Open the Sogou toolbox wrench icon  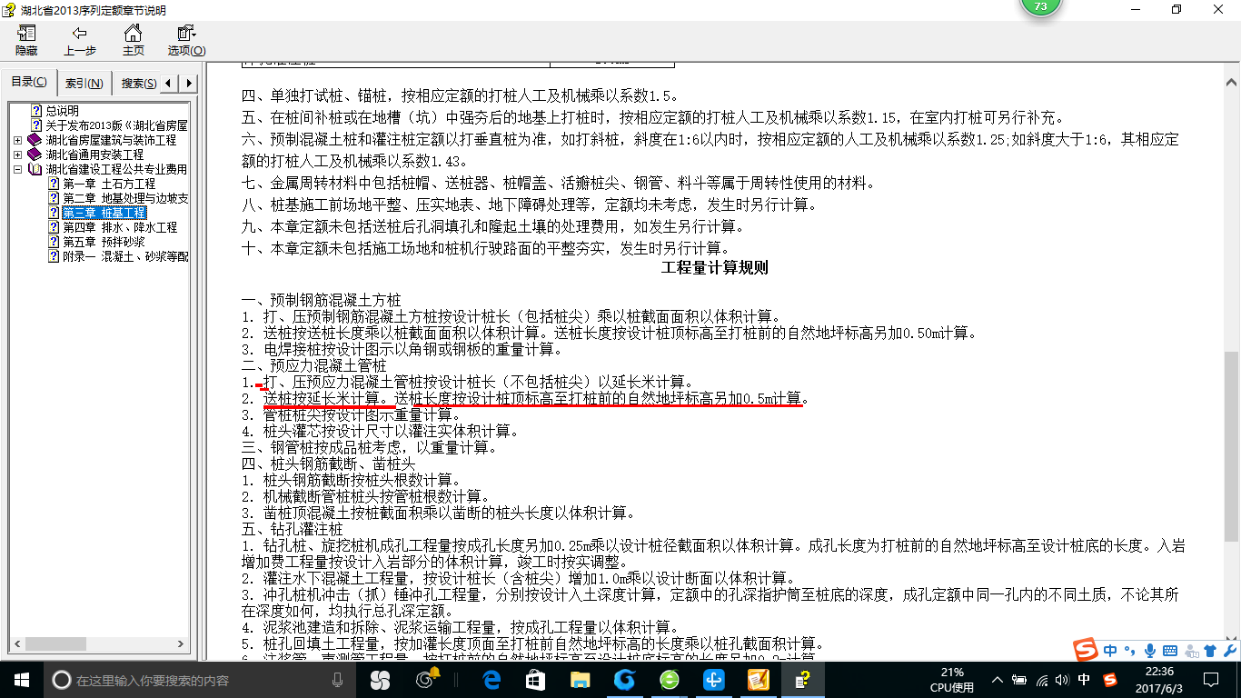[x=1229, y=651]
